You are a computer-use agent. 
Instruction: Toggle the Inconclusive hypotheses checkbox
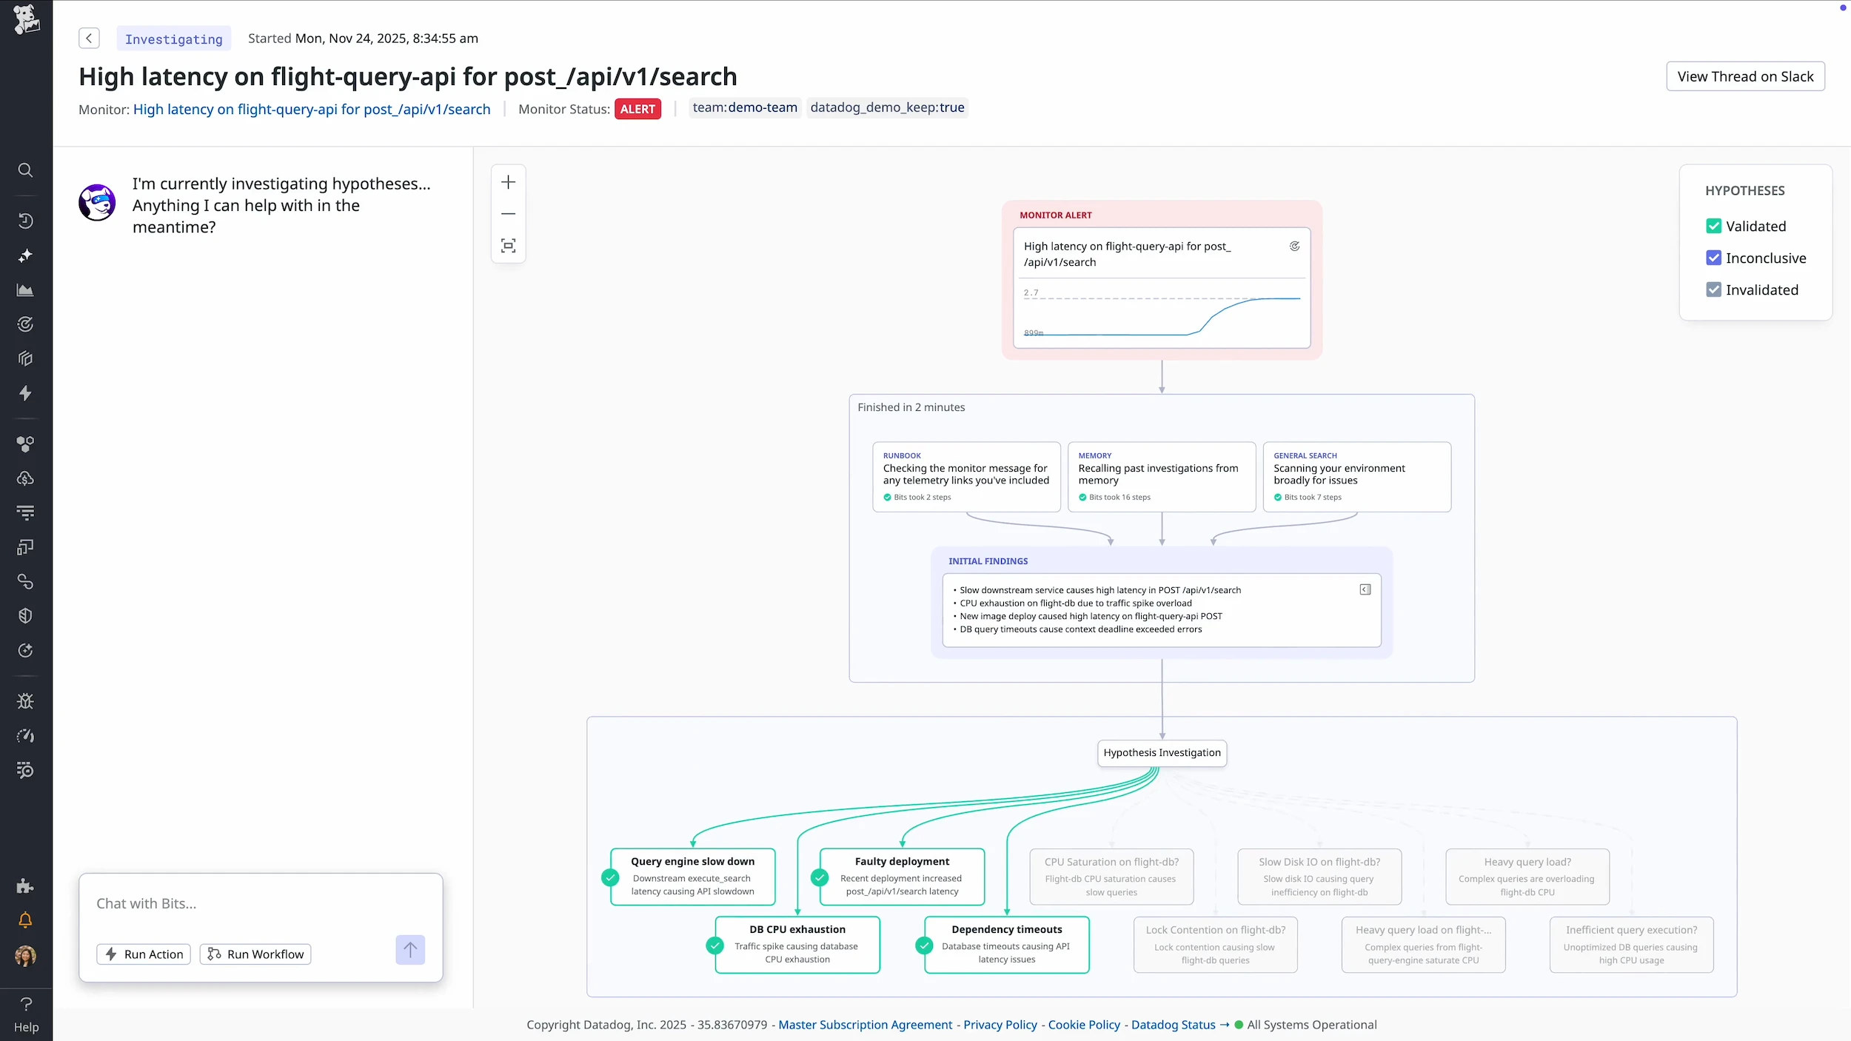point(1714,258)
